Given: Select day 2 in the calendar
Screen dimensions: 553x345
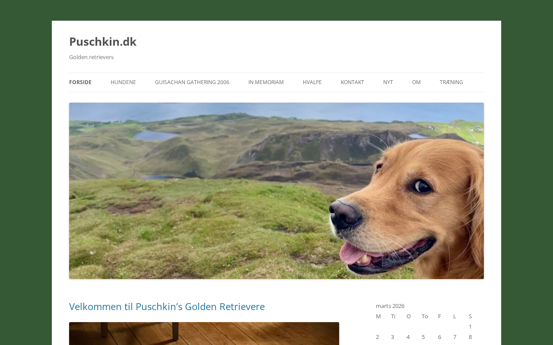Looking at the screenshot, I should click(378, 337).
